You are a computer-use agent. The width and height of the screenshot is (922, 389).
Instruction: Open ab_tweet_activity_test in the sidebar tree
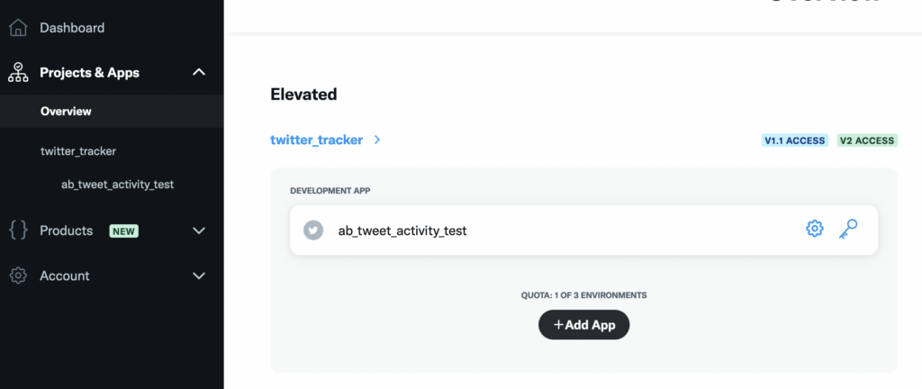[x=117, y=185]
